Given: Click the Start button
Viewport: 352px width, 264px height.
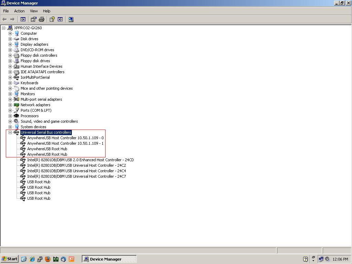Looking at the screenshot, I should coord(10,259).
